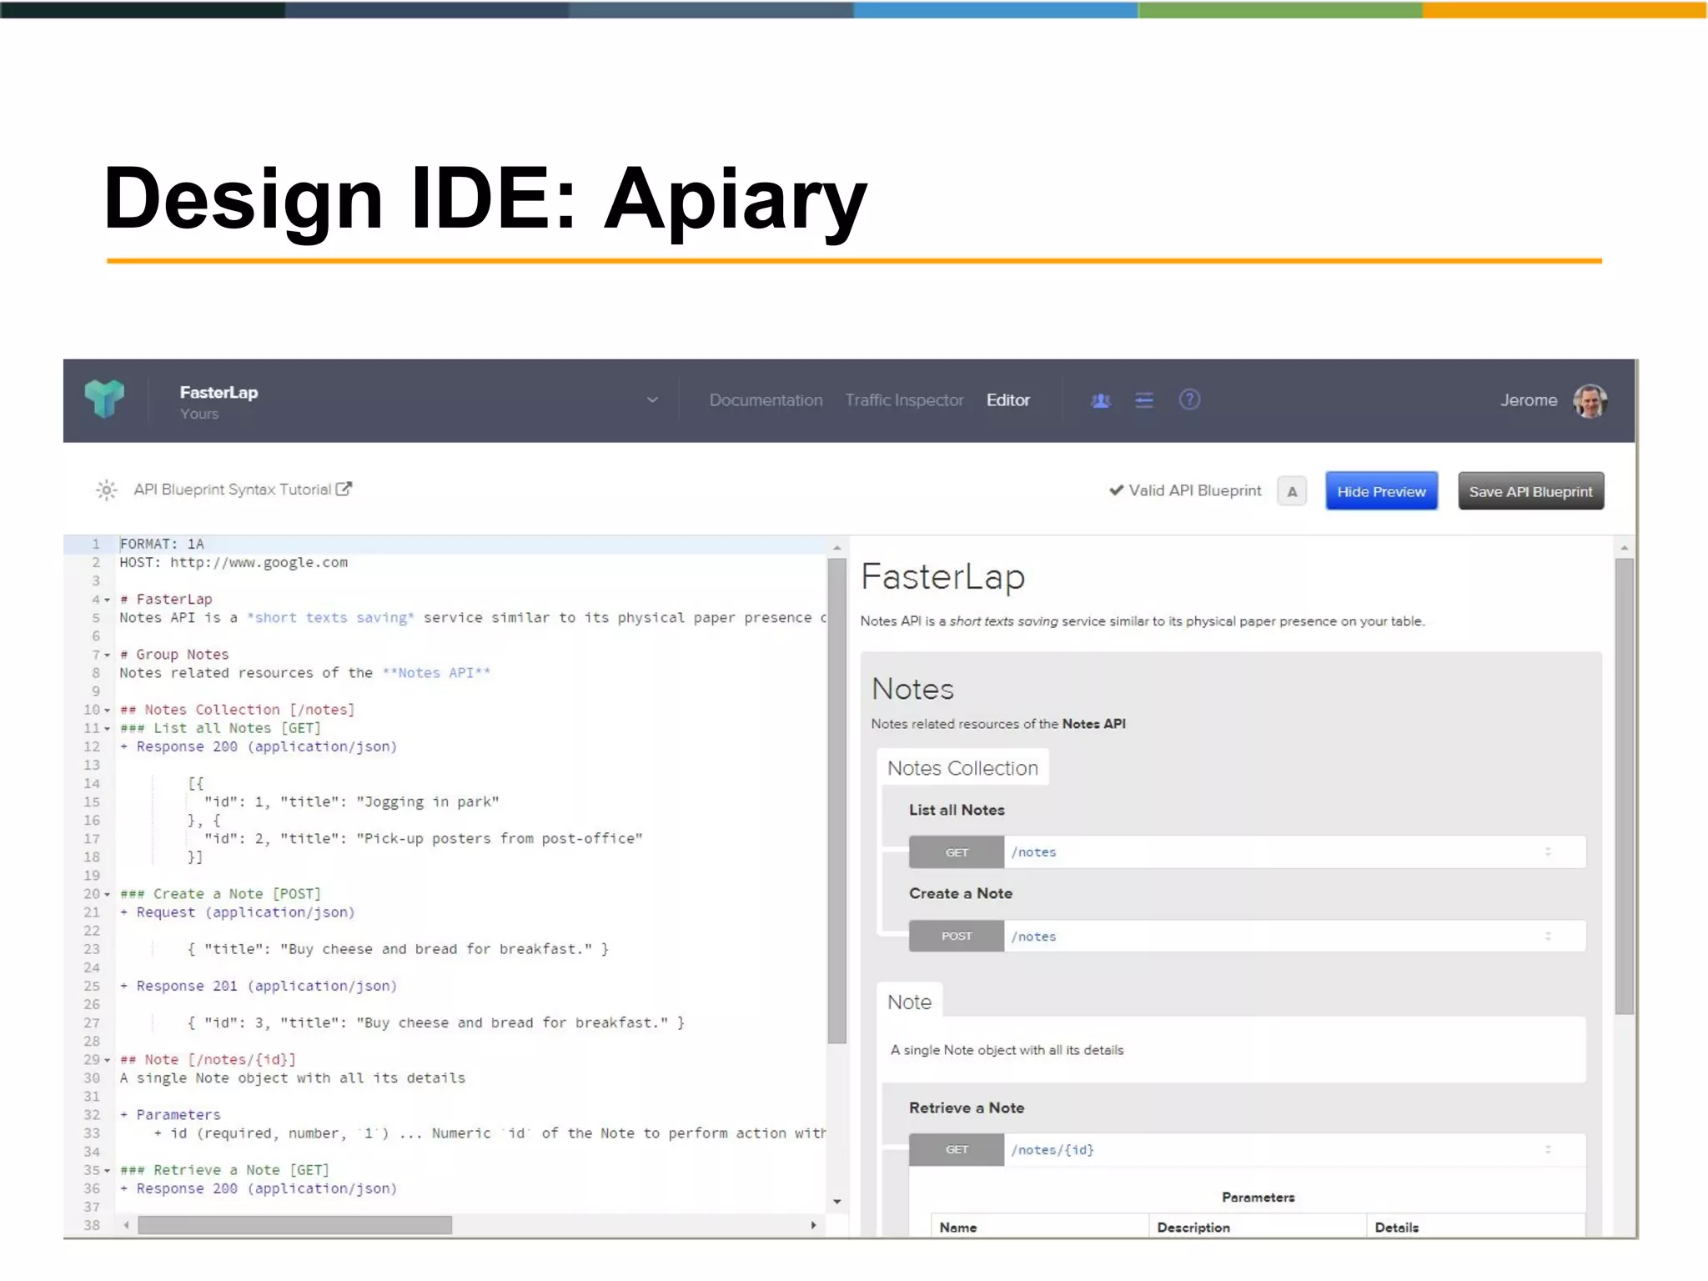Click the GET button for Retrieve a Note

coord(957,1149)
